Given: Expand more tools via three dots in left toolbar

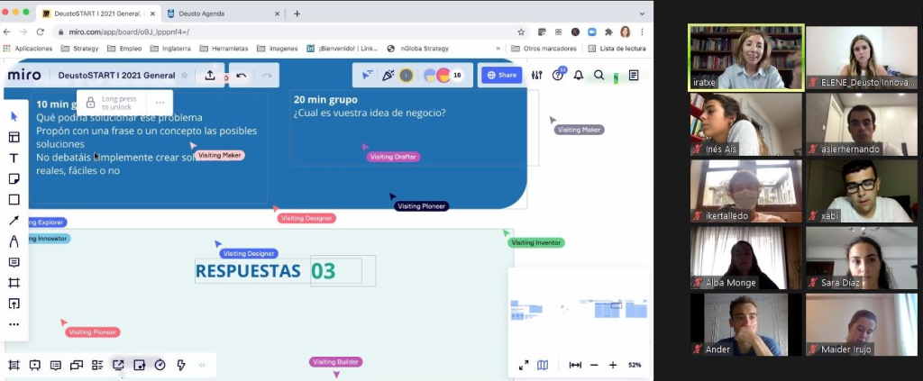Looking at the screenshot, I should pos(14,324).
